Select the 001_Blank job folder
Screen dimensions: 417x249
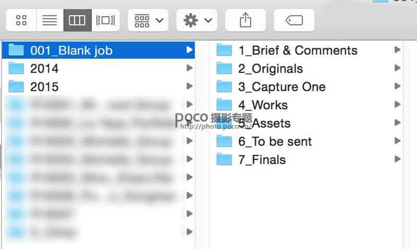71,50
